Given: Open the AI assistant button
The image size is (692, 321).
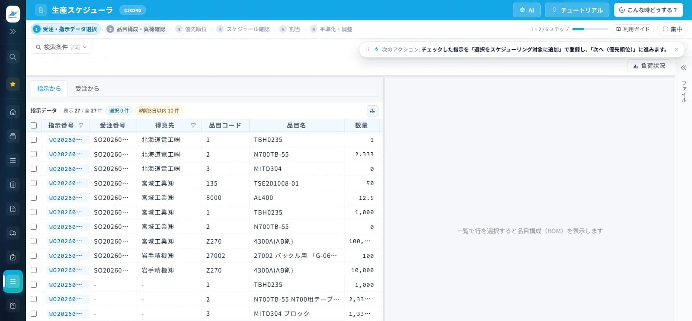Looking at the screenshot, I should [526, 10].
